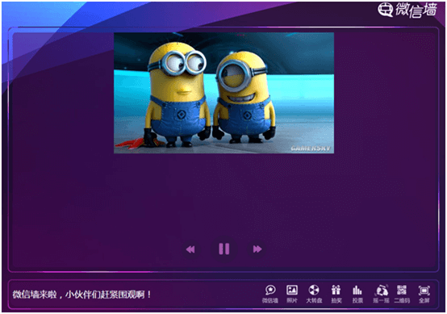447x314 pixels.
Task: Go to the previous photo
Action: coord(190,249)
